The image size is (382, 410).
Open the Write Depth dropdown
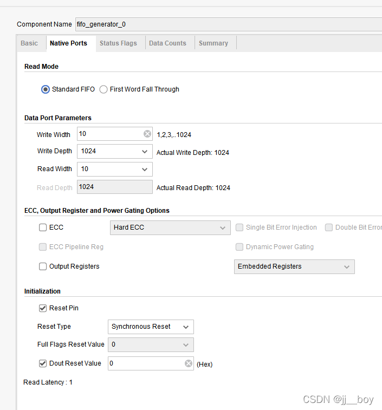click(x=115, y=152)
